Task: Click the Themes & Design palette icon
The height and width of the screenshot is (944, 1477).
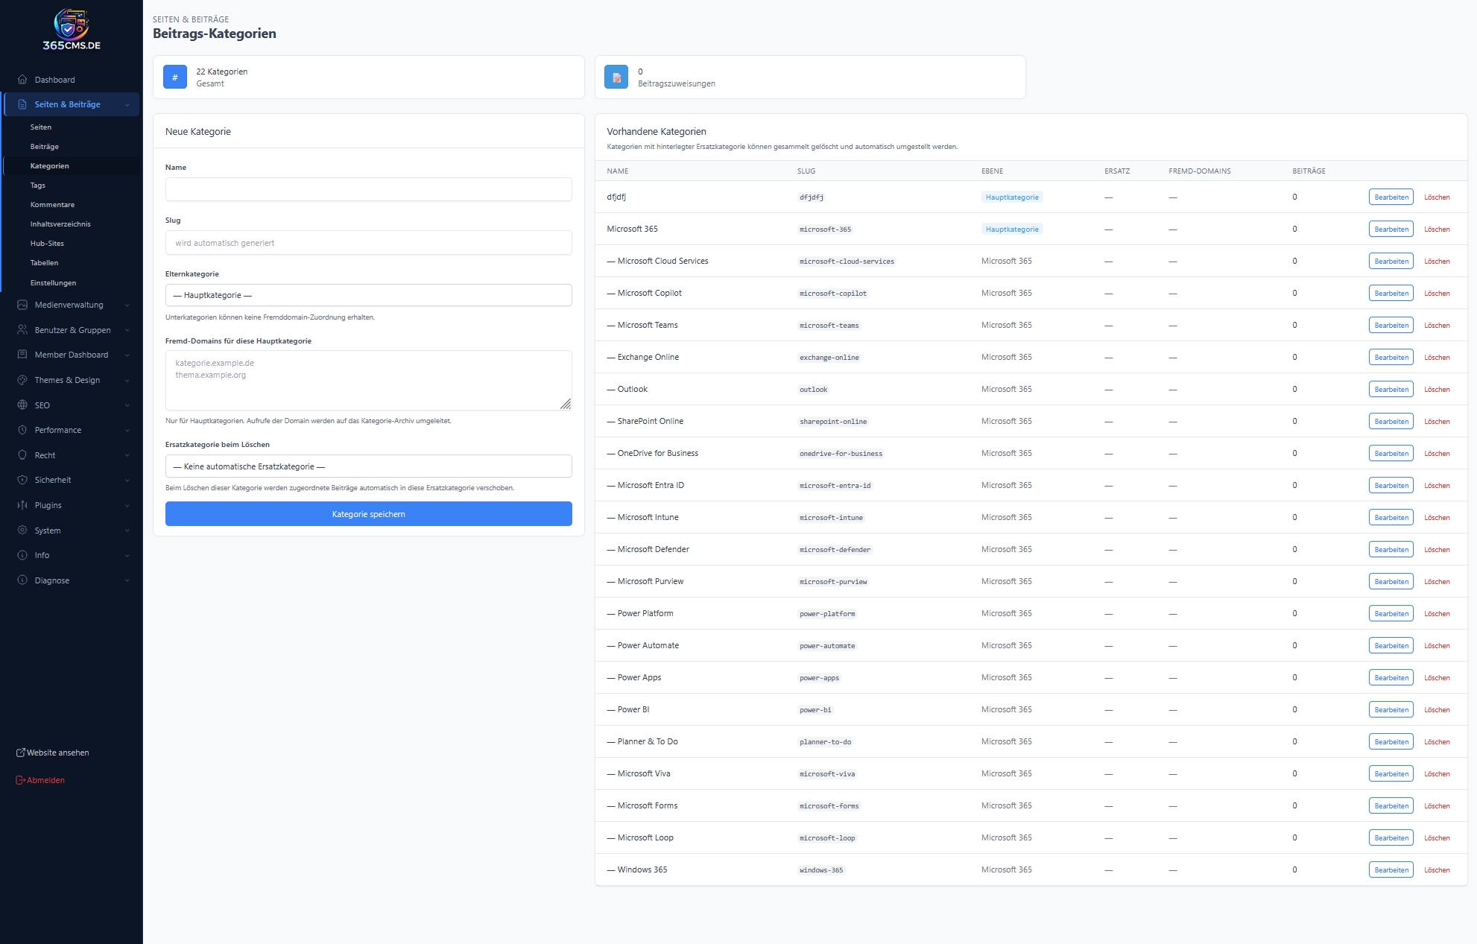Action: [x=22, y=380]
